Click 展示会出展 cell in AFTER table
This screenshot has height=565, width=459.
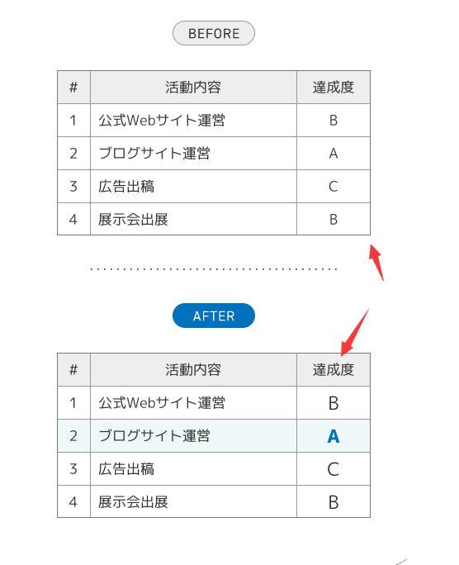[x=193, y=501]
